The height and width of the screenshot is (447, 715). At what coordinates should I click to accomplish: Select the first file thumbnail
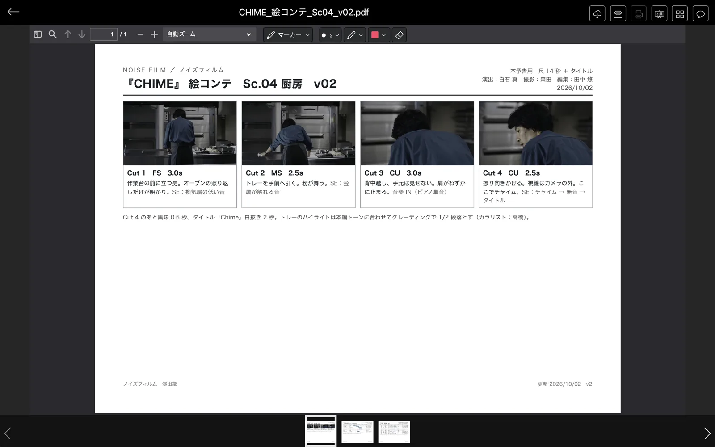(x=320, y=431)
